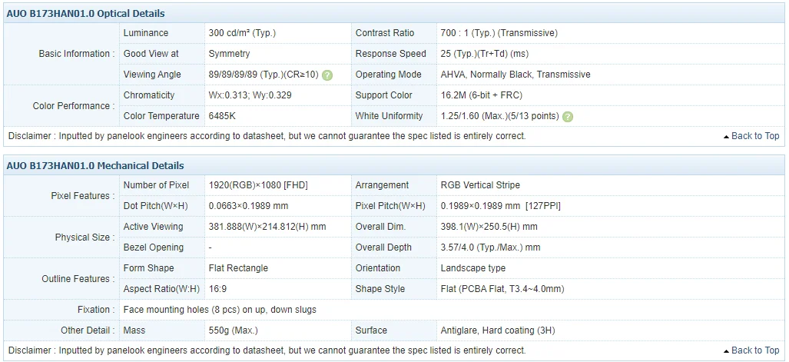
Task: Click the white uniformity value 1.25/1.60 (Max.)
Action: point(499,116)
